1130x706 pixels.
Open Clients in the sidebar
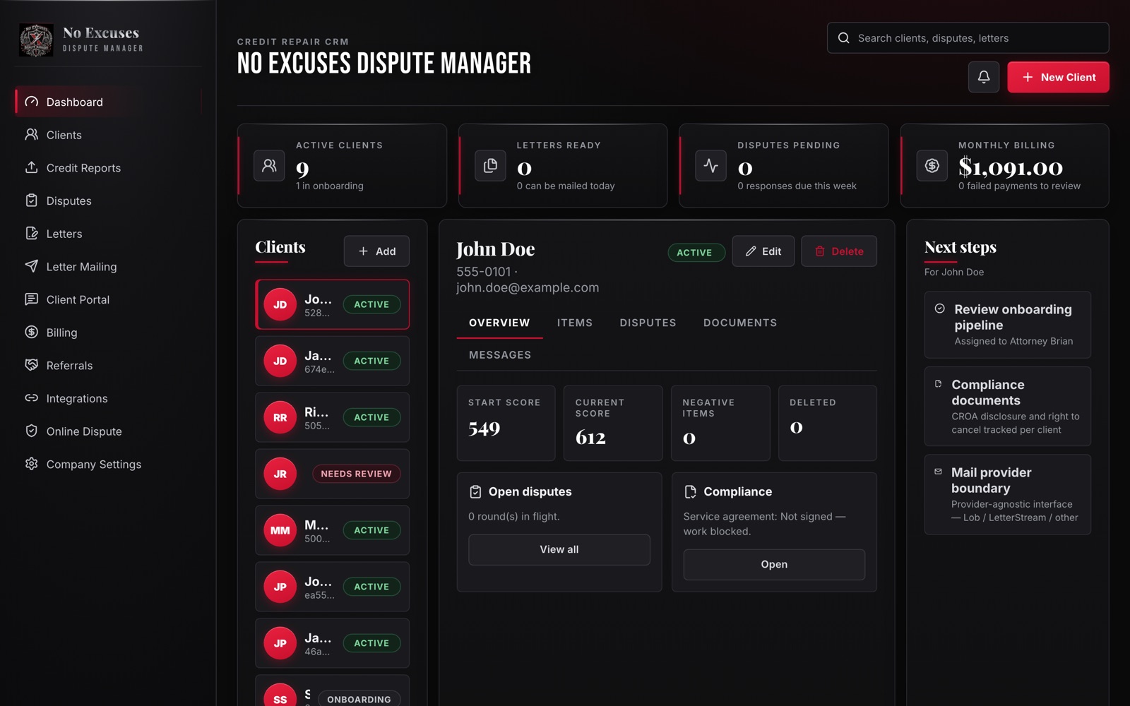click(108, 135)
